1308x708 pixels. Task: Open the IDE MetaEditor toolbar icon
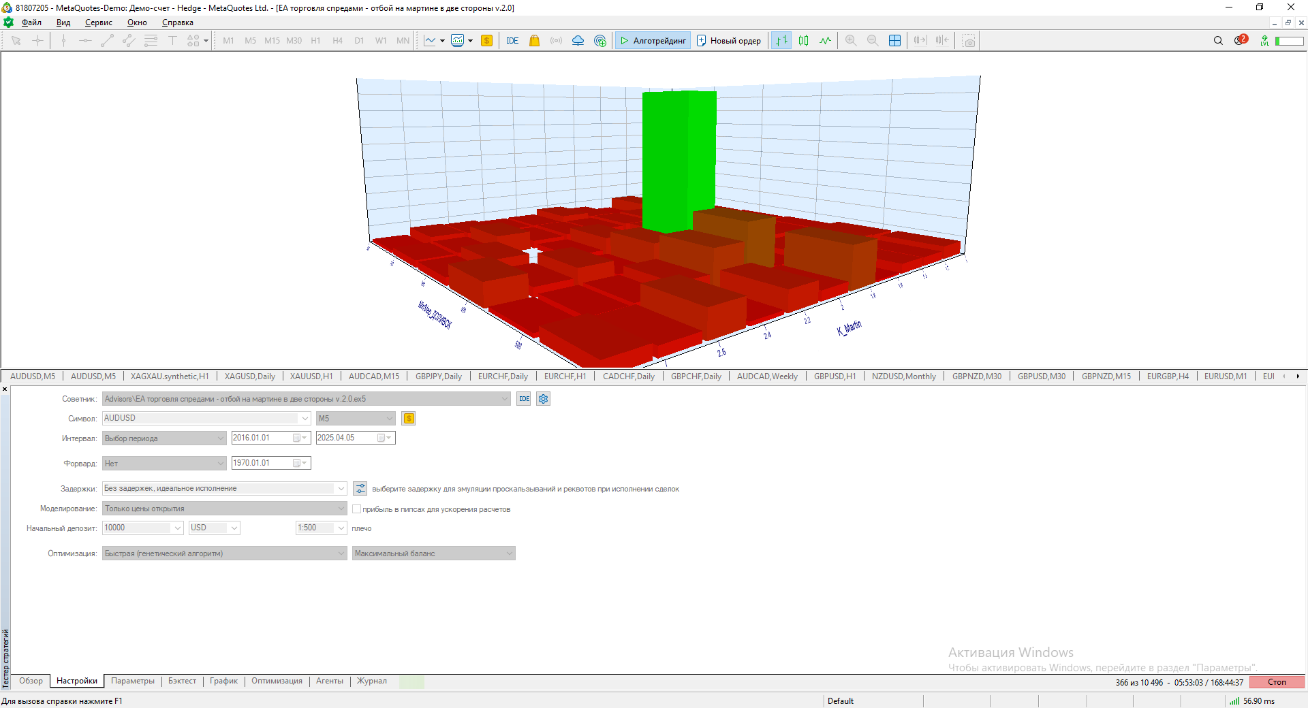pyautogui.click(x=512, y=41)
